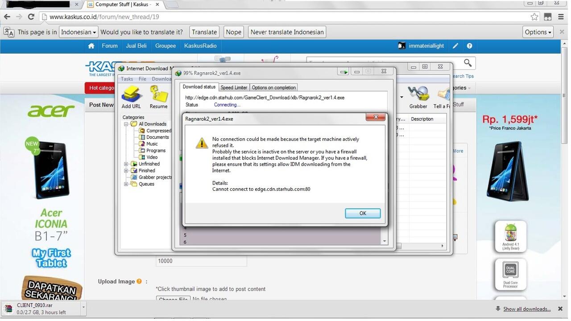Click the Kaskus search magnifier icon
Viewport: 571px width, 321px height.
(x=468, y=63)
